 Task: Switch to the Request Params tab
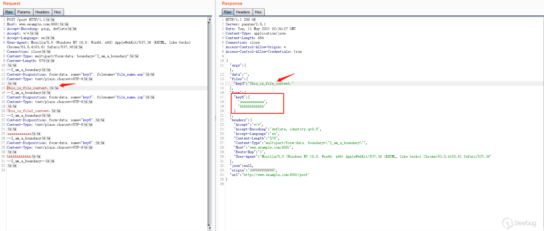coord(24,12)
